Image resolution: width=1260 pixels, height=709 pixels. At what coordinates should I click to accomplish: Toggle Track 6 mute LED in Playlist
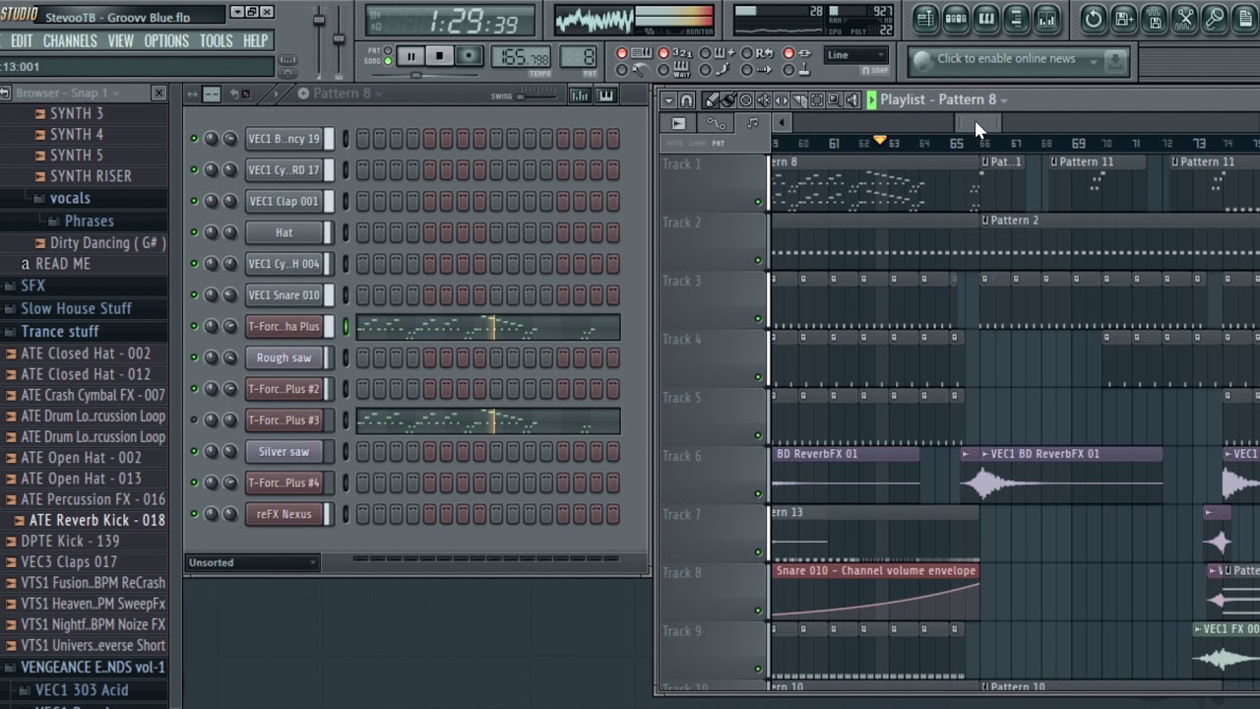pyautogui.click(x=758, y=493)
